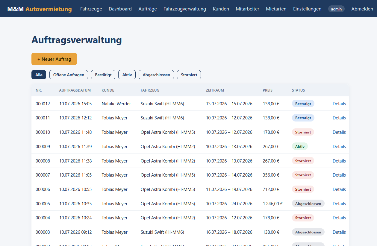Create a new order with Neuer Auftrag
Screen dimensions: 377x246
(x=54, y=59)
